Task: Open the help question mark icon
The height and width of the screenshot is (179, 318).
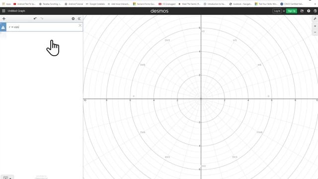Action: tap(309, 11)
